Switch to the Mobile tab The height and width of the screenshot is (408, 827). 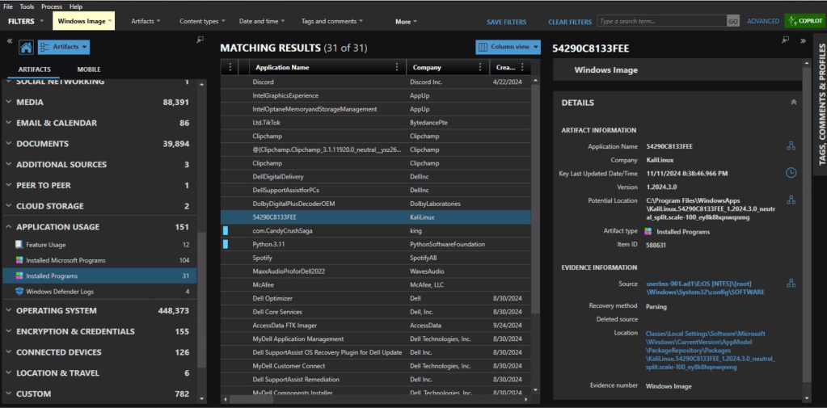pos(89,70)
